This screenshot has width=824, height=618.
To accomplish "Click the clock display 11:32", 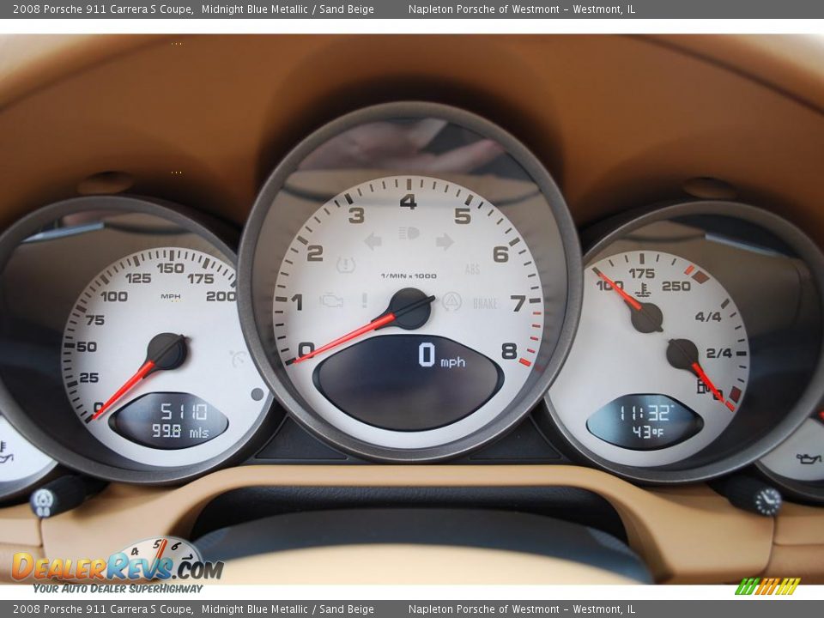I will click(x=645, y=413).
